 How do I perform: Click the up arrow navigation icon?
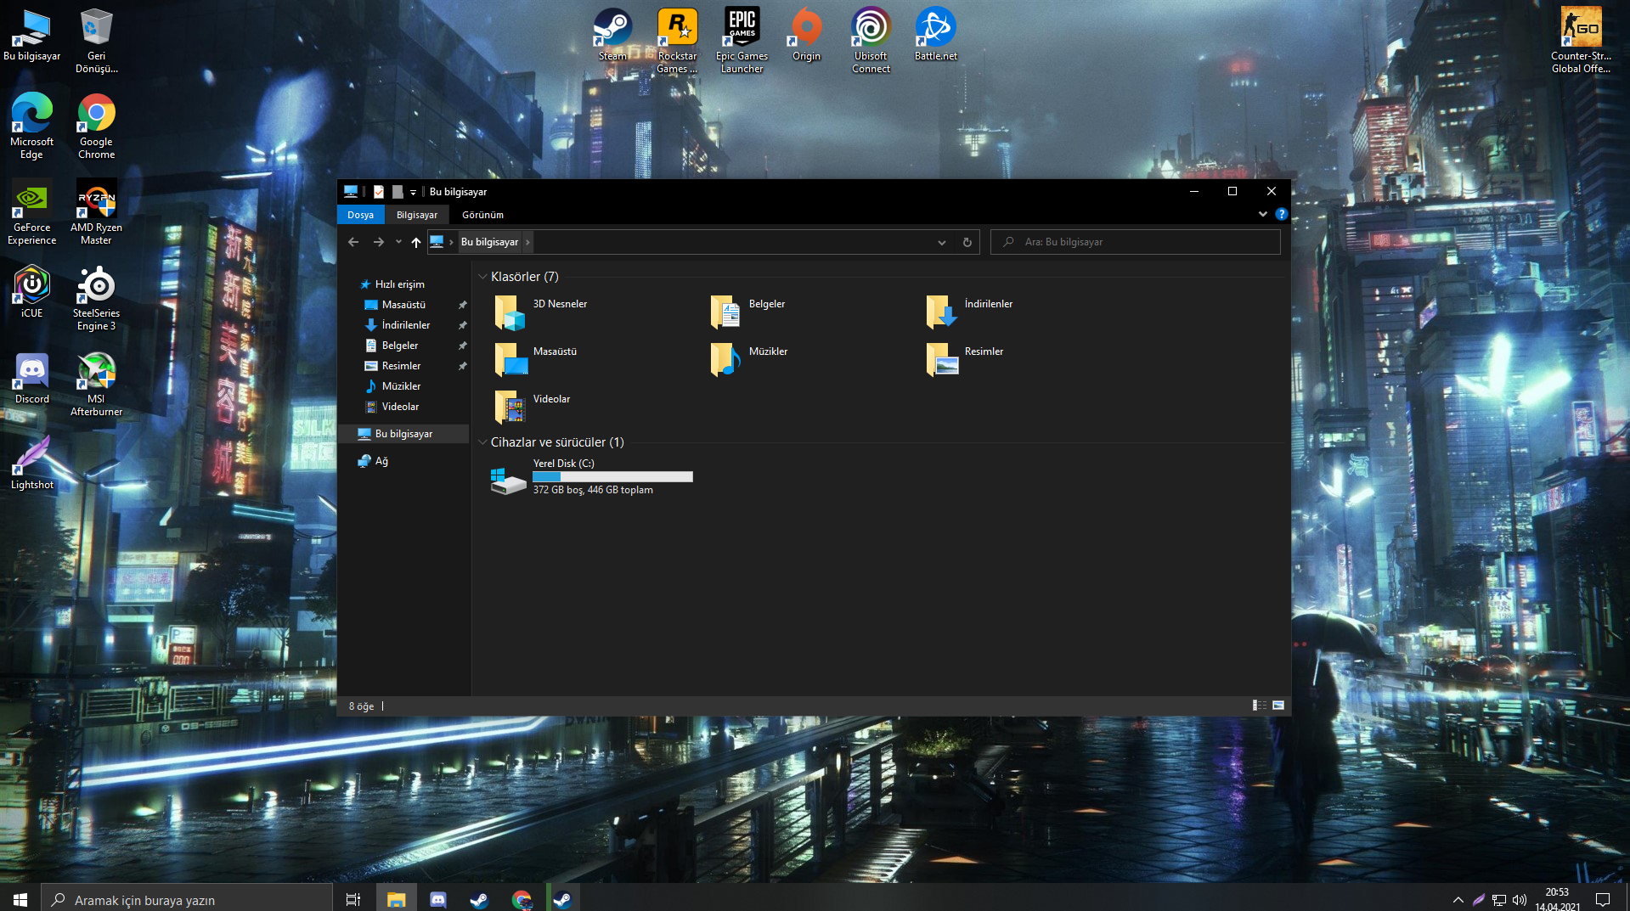point(415,242)
